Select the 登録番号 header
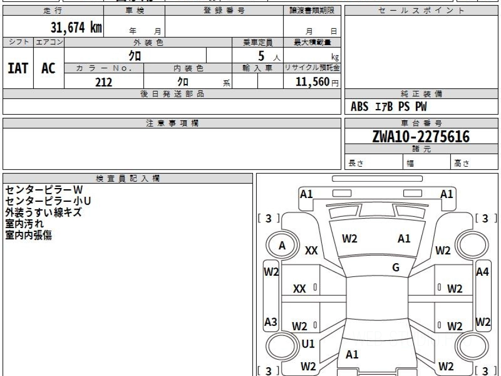 pyautogui.click(x=224, y=11)
